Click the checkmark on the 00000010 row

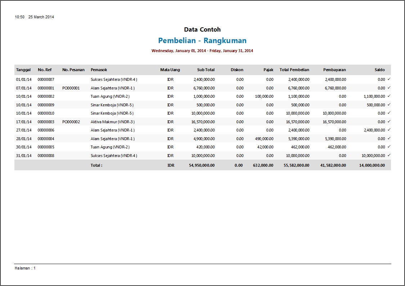[x=388, y=113]
